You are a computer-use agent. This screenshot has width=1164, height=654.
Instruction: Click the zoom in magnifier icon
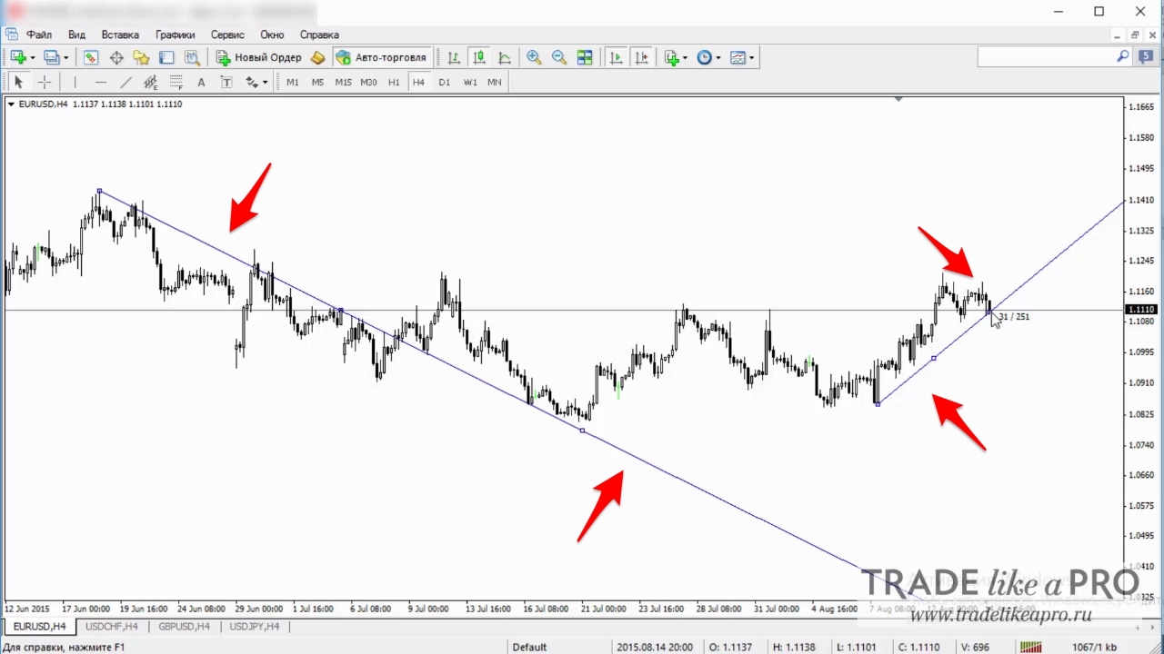pyautogui.click(x=534, y=57)
